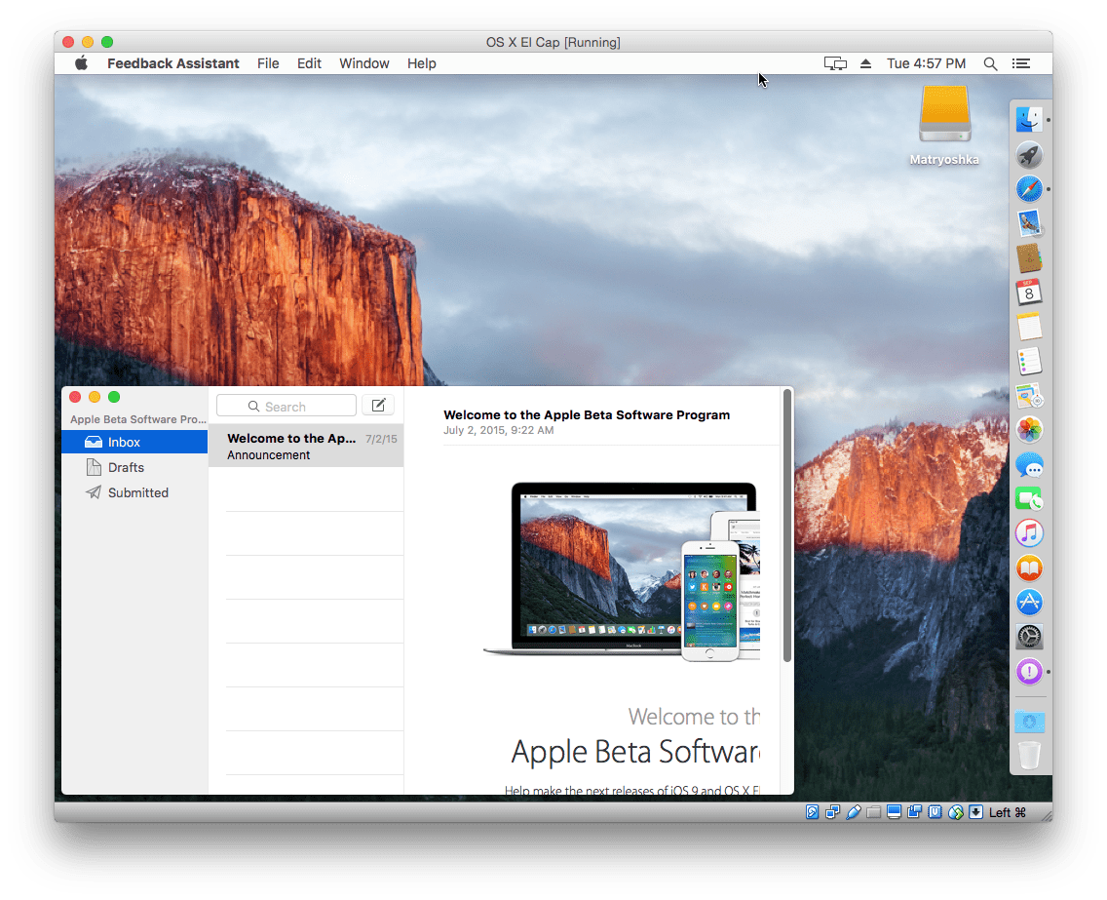Open iTunes from the Dock
Image resolution: width=1107 pixels, height=900 pixels.
pyautogui.click(x=1029, y=533)
